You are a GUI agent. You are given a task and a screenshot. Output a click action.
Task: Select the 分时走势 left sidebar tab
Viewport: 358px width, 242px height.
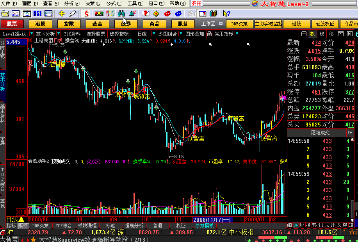point(2,50)
